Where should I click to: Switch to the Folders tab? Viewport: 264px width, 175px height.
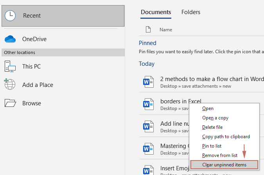click(x=191, y=13)
